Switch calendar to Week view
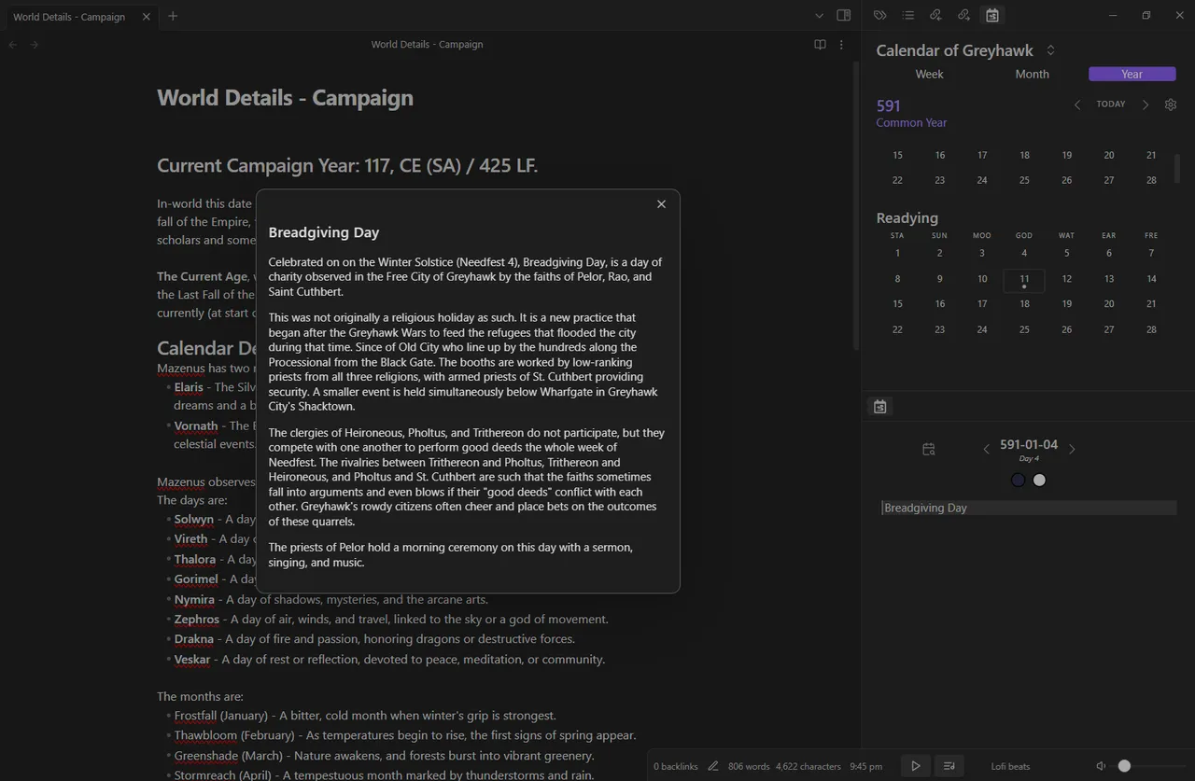This screenshot has width=1195, height=781. click(x=929, y=74)
